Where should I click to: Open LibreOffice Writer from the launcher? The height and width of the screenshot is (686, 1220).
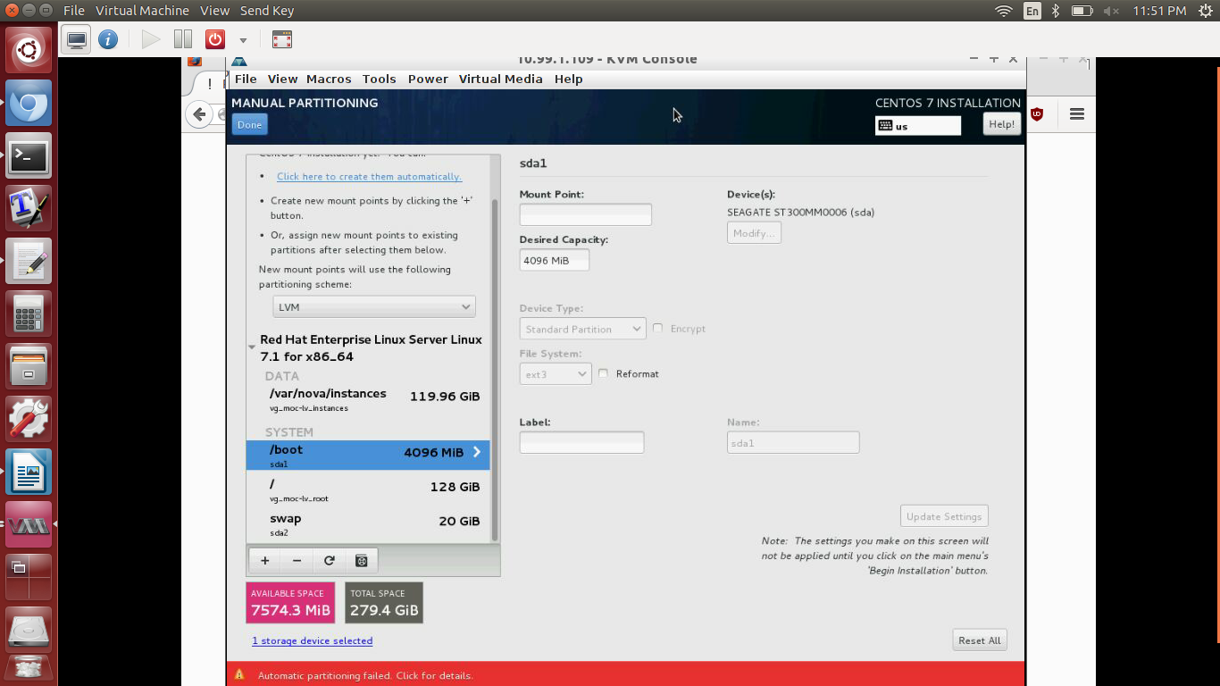pos(29,472)
